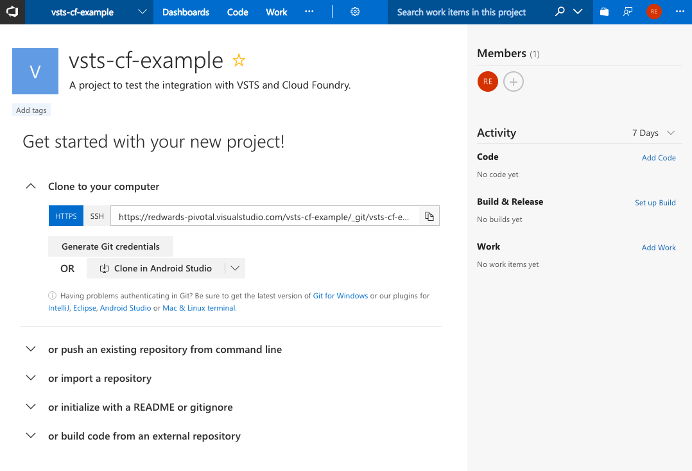Click Generate Git credentials button
692x471 pixels.
(x=110, y=246)
